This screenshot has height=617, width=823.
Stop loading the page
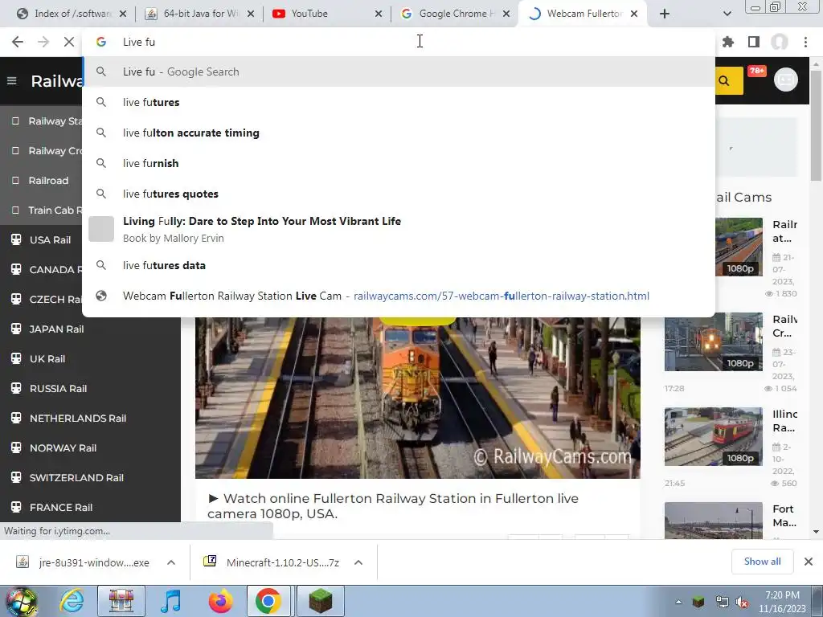click(69, 42)
